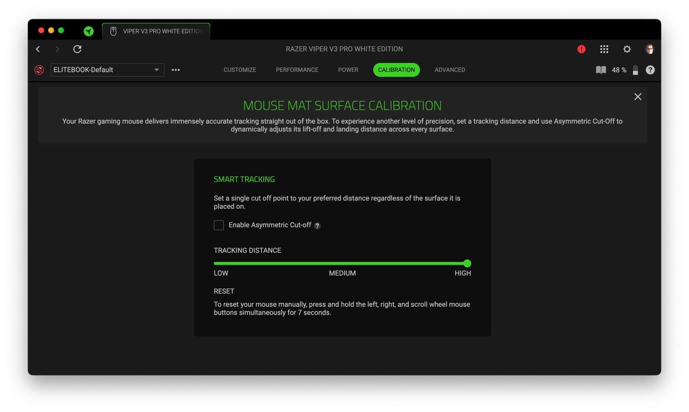Viewport: 689px width, 412px height.
Task: Click the Smart Tracking heading
Action: click(x=244, y=180)
